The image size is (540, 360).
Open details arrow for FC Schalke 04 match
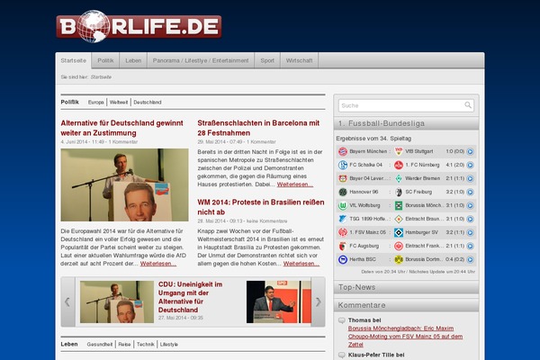pos(470,165)
